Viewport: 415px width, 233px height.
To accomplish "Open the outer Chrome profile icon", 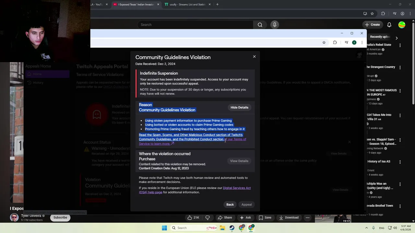I will pos(402,14).
